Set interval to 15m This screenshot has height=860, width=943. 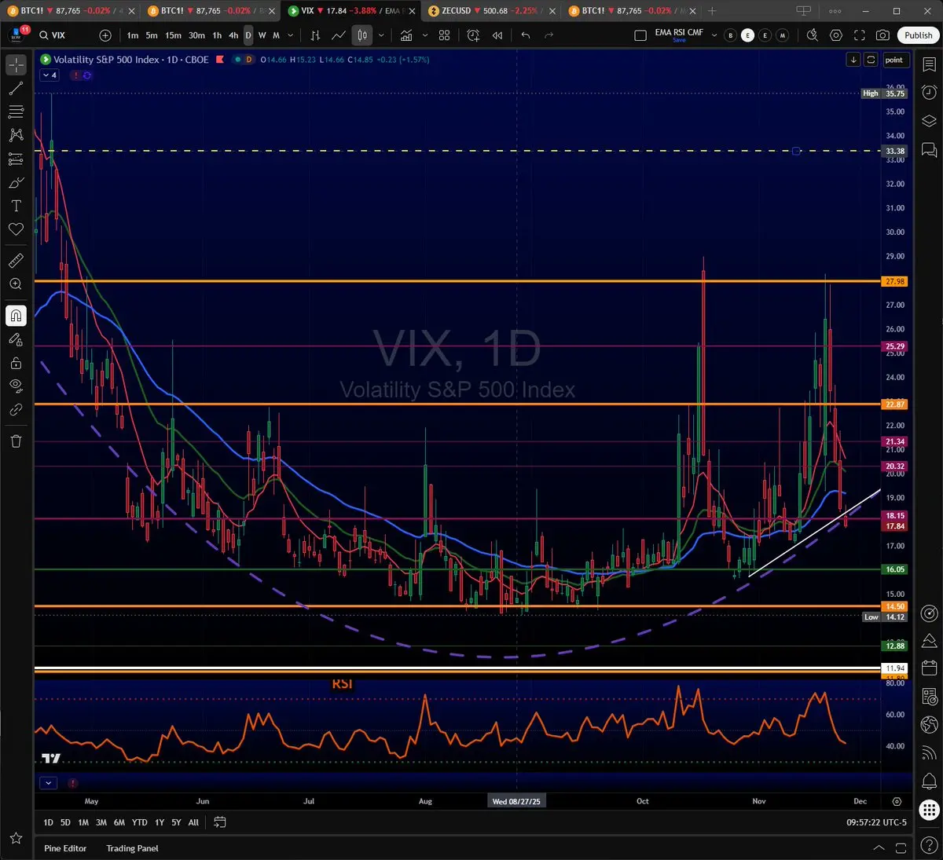173,35
